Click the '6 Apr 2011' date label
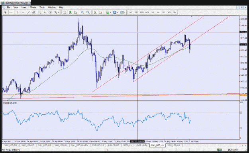This screenshot has width=249, height=153. point(7,141)
